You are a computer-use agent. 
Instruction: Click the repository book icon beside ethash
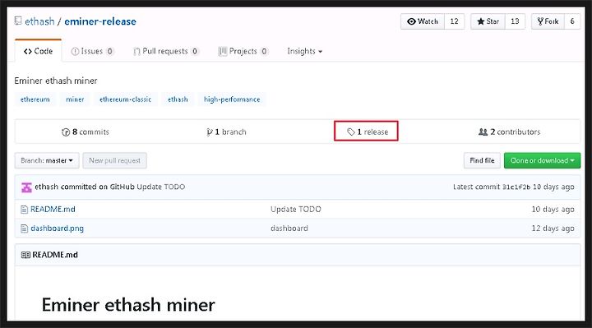point(18,21)
